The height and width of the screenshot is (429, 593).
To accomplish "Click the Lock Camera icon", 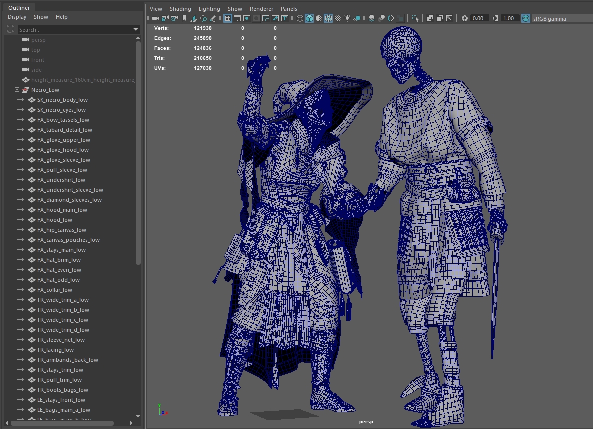I will coord(164,18).
